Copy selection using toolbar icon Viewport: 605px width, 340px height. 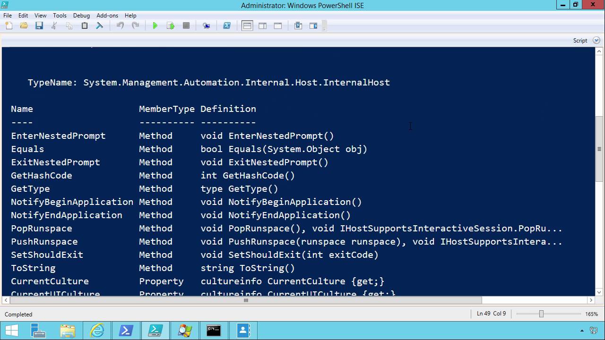tap(69, 26)
